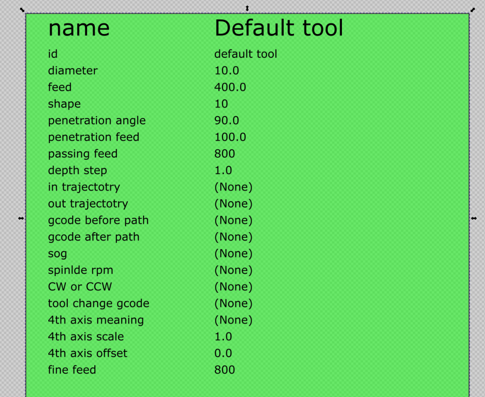Image resolution: width=485 pixels, height=397 pixels.
Task: Click the (None) value for spinlde rpm
Action: pyautogui.click(x=233, y=270)
